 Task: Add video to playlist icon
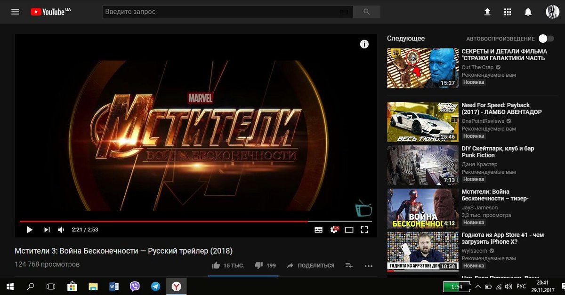click(x=349, y=265)
